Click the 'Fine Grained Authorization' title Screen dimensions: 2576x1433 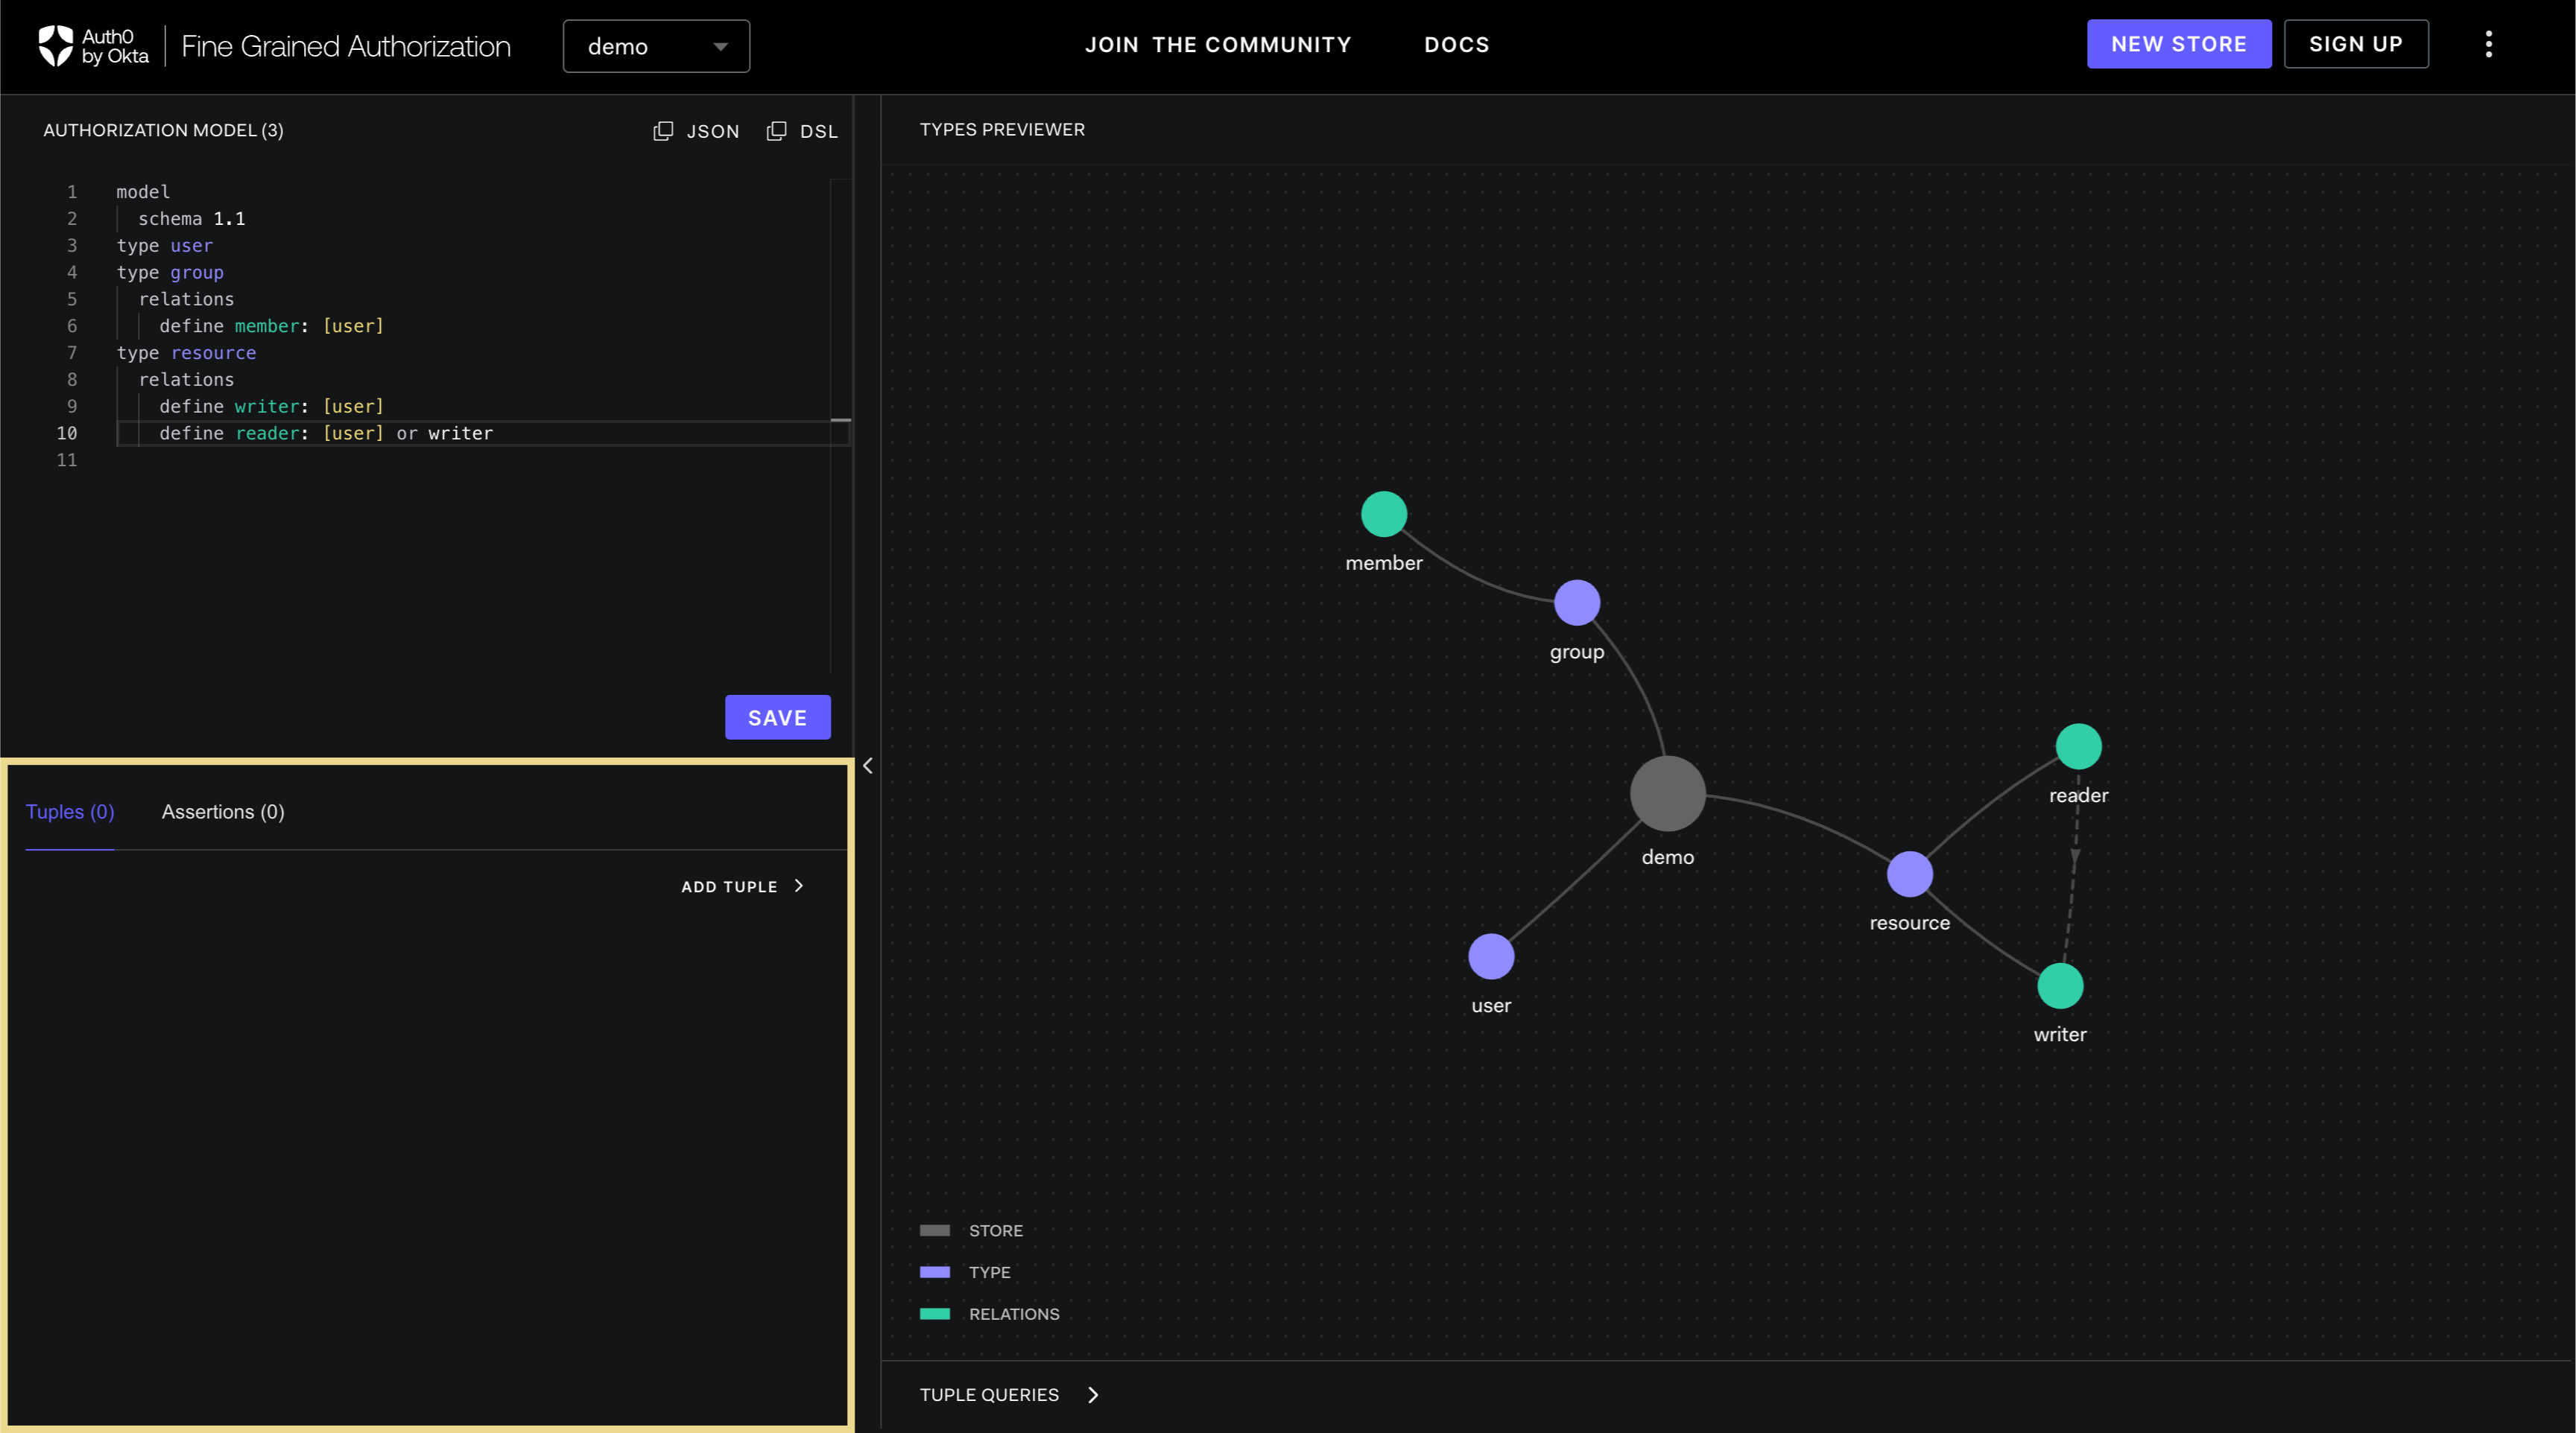pos(346,46)
